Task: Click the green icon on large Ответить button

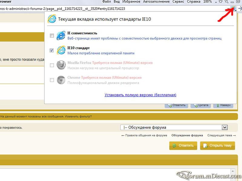Action: 174,146
